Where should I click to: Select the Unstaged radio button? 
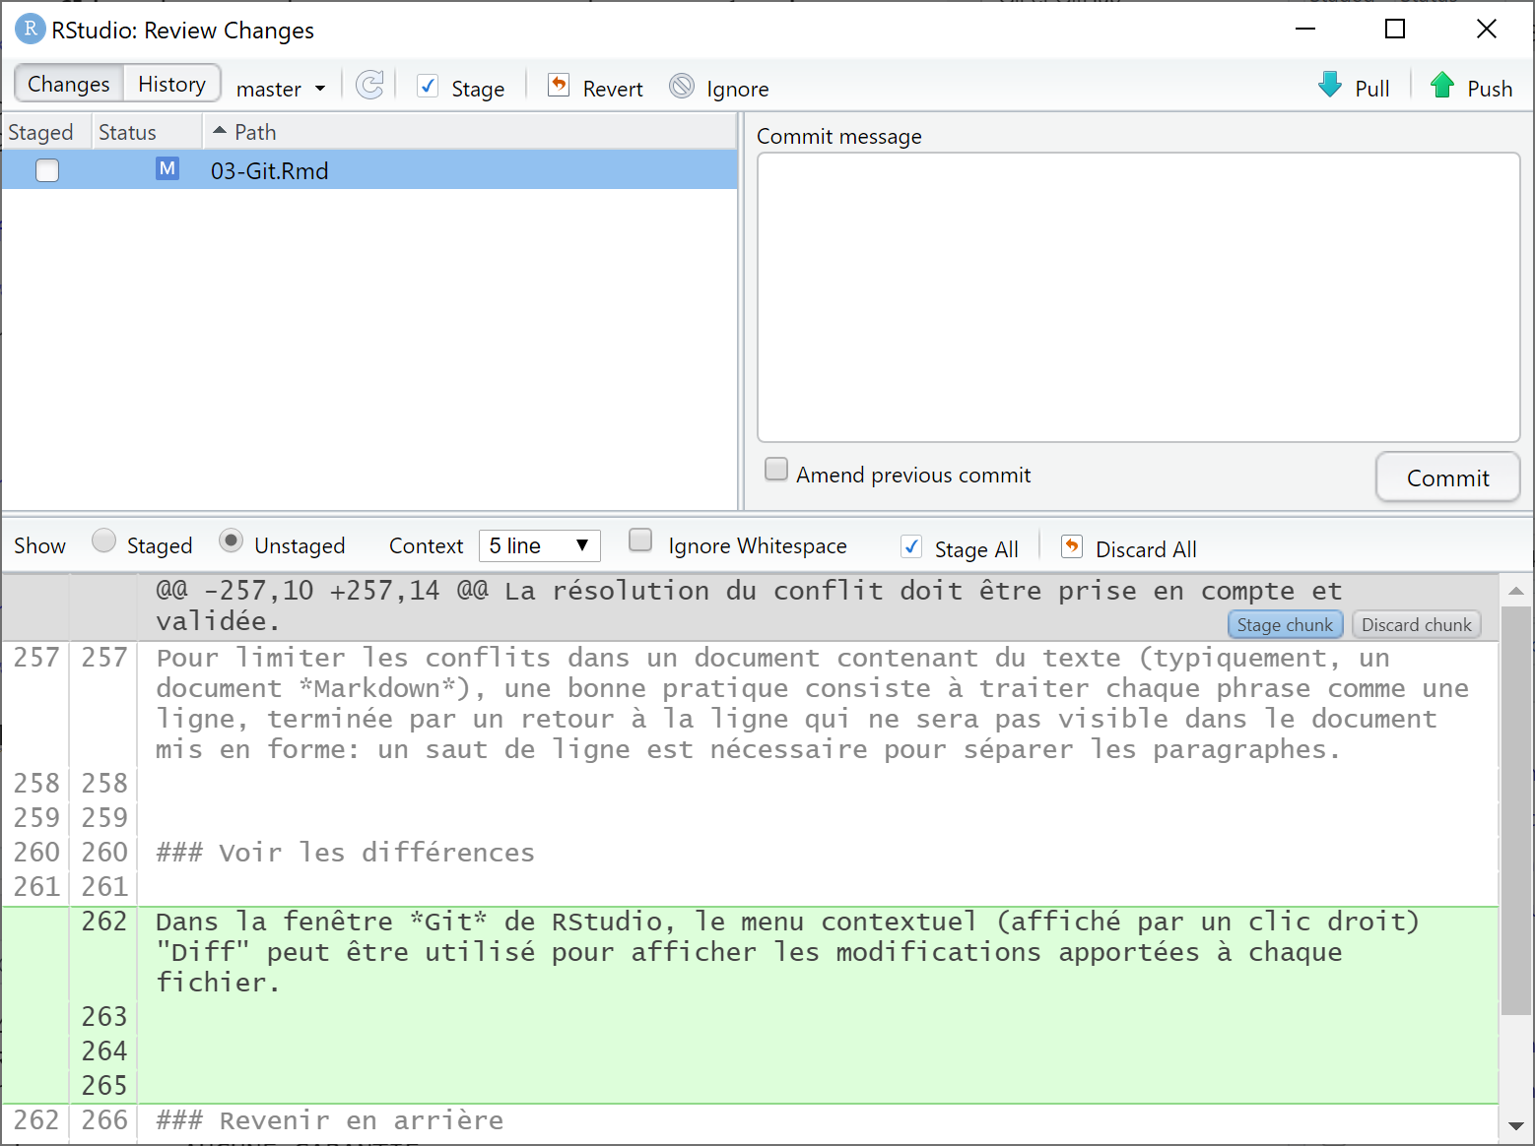click(231, 541)
